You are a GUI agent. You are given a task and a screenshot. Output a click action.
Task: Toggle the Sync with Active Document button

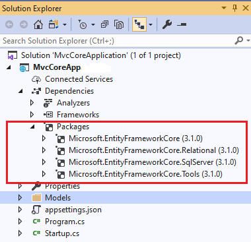click(139, 24)
